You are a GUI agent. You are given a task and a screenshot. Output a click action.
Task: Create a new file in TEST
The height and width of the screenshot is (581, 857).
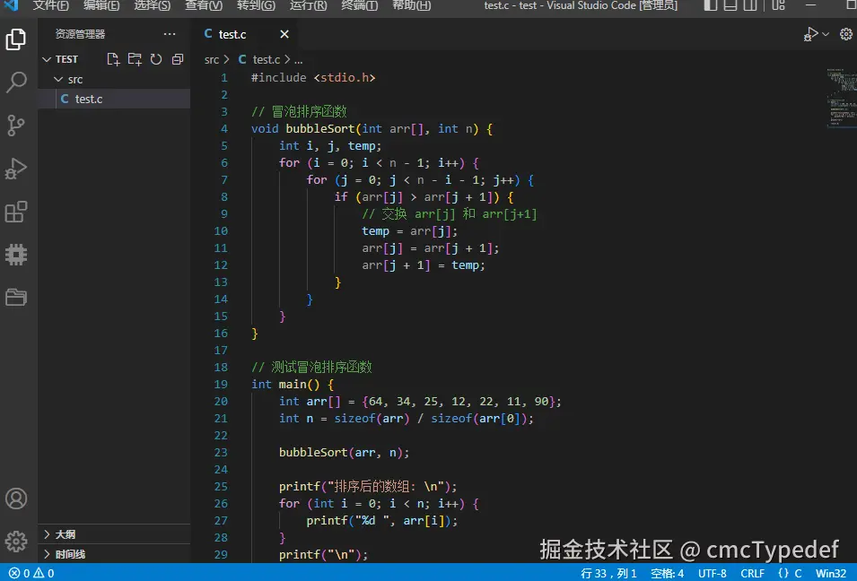coord(113,59)
